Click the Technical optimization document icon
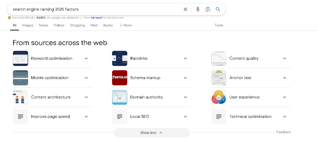 (219, 116)
